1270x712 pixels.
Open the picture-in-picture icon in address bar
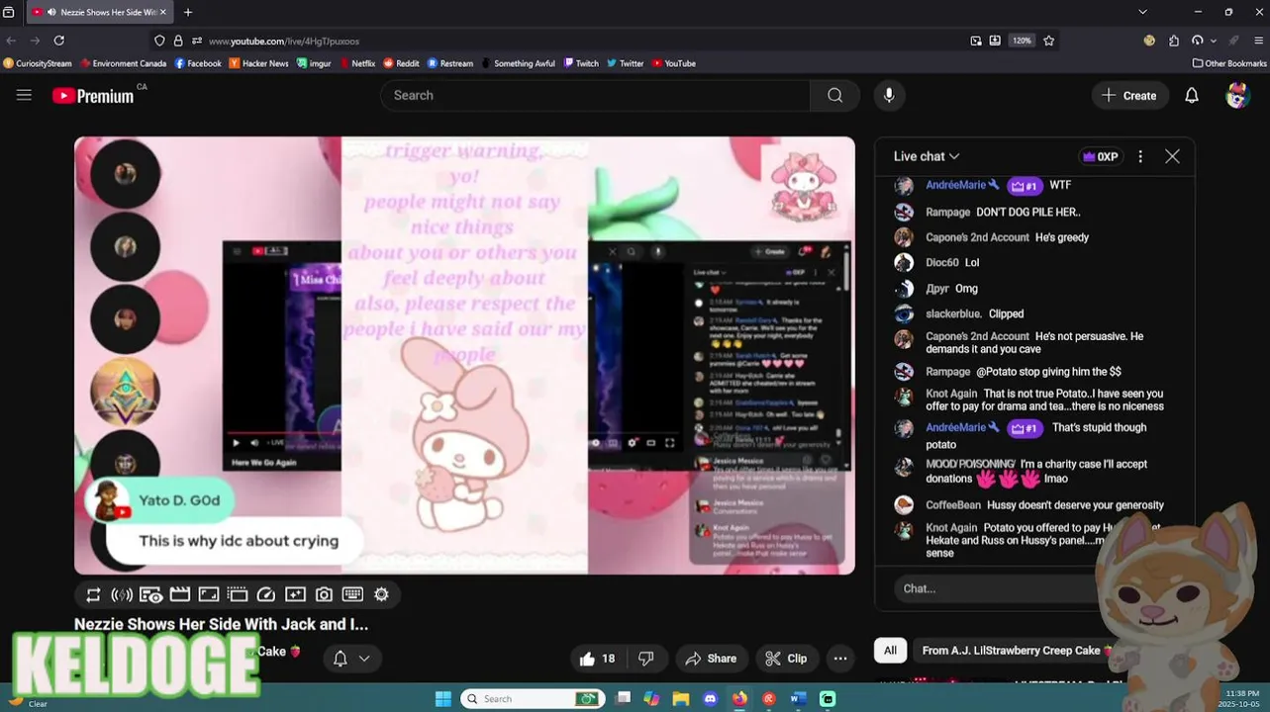tap(976, 41)
